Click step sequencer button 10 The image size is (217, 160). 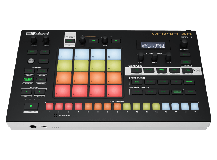pos(137,107)
